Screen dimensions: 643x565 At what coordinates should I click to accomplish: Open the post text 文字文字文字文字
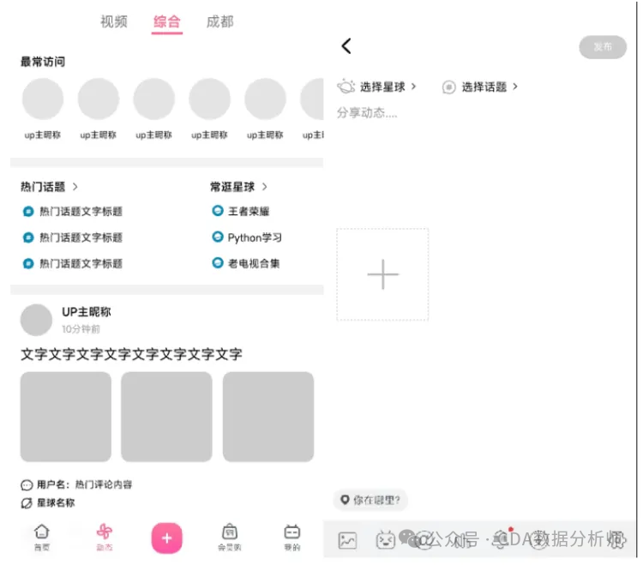(131, 354)
